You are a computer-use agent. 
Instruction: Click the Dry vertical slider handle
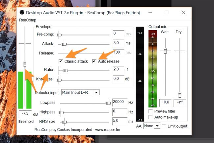tap(180, 95)
